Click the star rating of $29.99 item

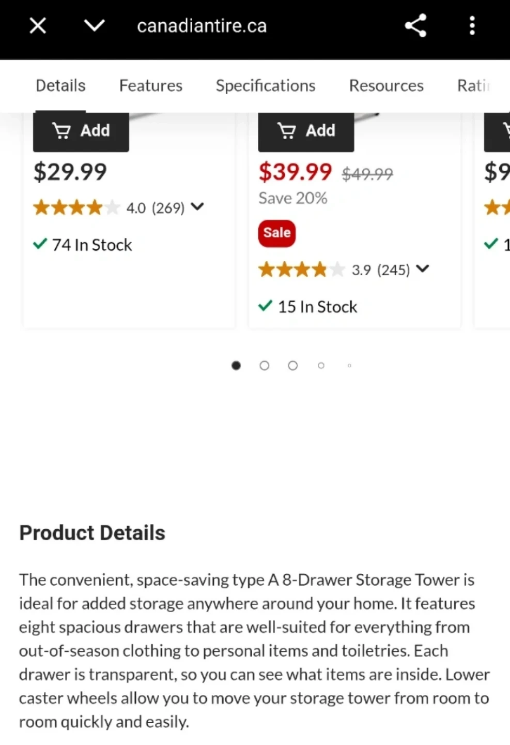tap(76, 208)
